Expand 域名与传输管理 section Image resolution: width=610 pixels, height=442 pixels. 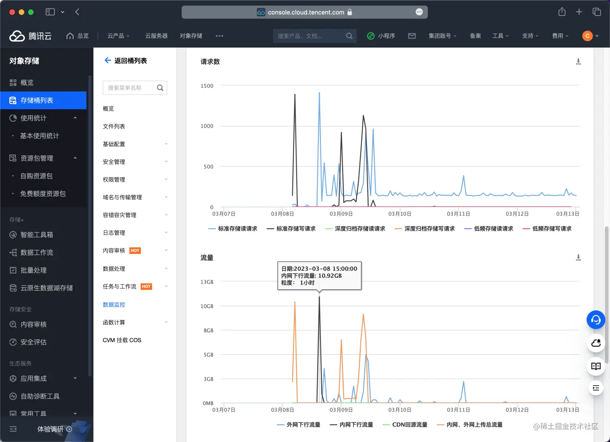pos(135,197)
